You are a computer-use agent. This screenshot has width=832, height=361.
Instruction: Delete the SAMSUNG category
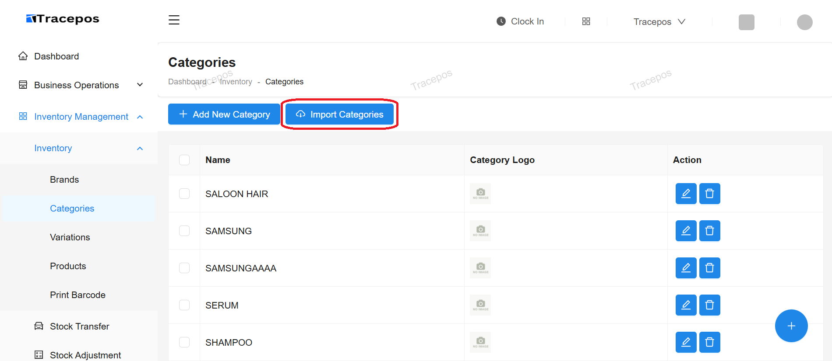pyautogui.click(x=709, y=231)
